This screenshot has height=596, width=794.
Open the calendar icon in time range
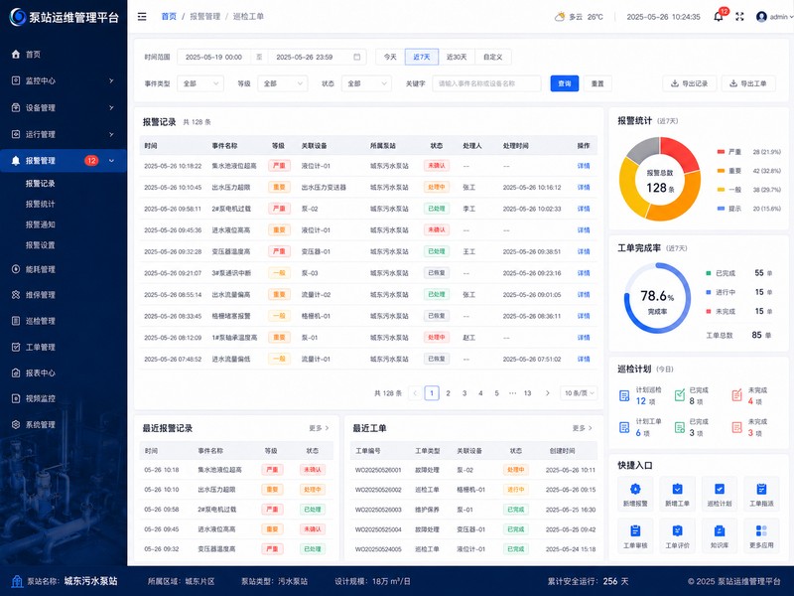(357, 57)
